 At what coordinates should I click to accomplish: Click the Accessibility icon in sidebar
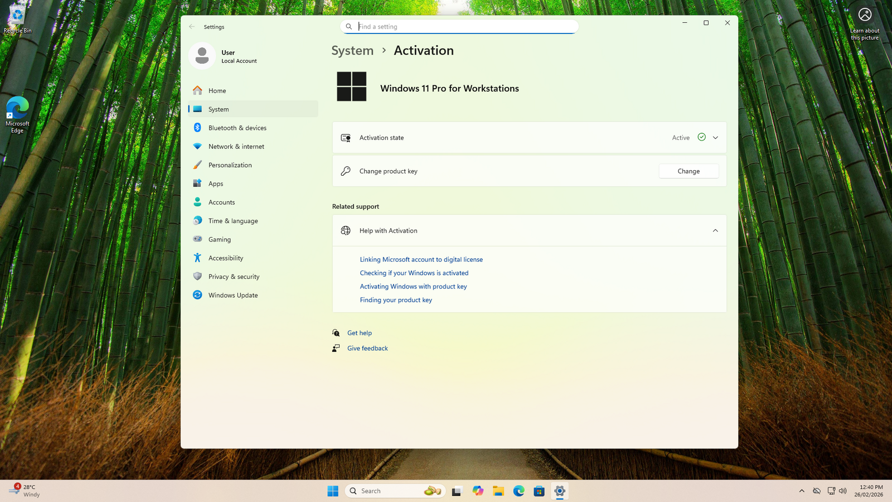coord(197,258)
